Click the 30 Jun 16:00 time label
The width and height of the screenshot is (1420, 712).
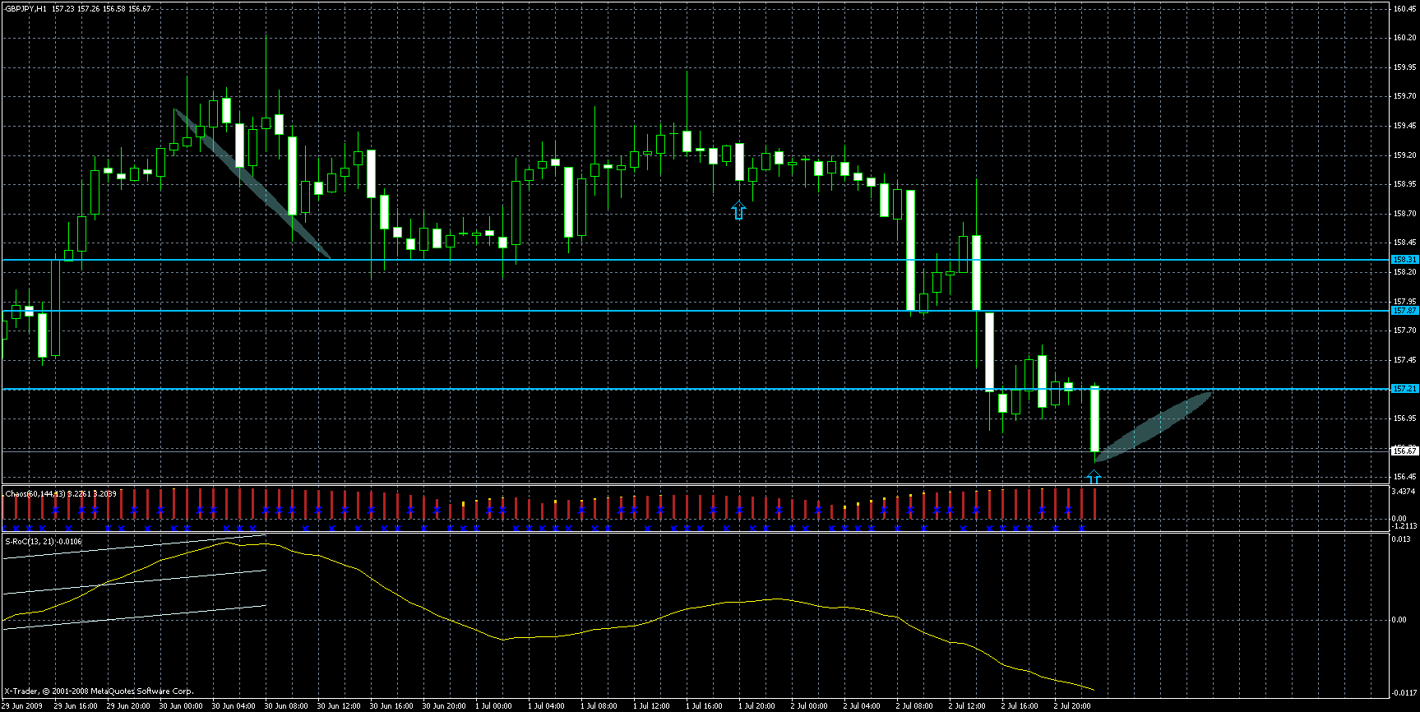[x=391, y=706]
